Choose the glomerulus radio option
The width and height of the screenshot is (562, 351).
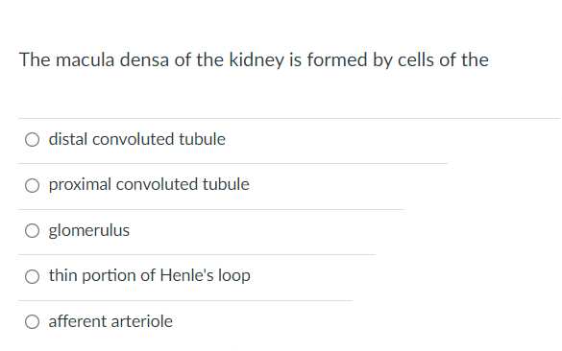pos(32,231)
